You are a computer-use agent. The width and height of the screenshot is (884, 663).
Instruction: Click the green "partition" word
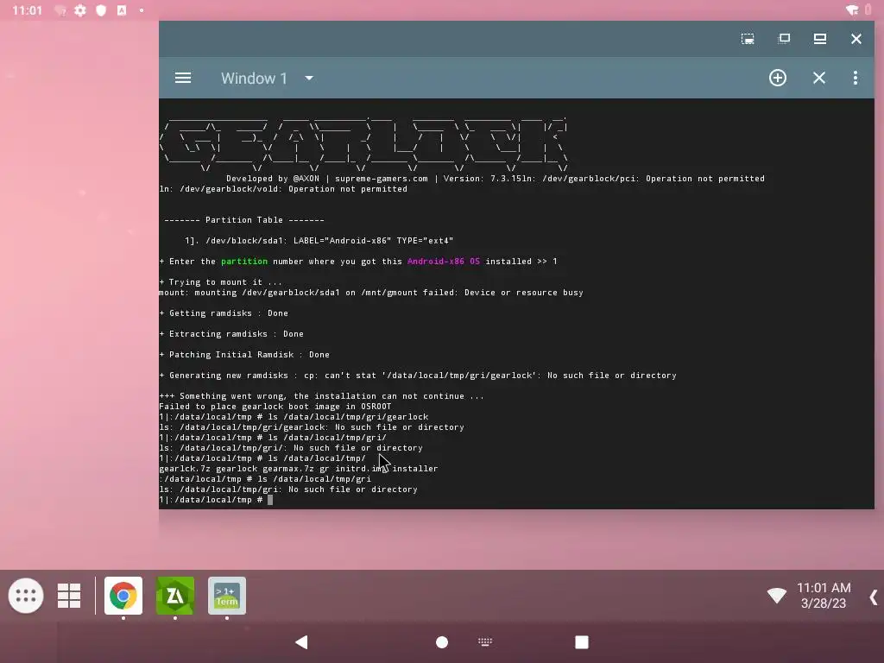(244, 262)
